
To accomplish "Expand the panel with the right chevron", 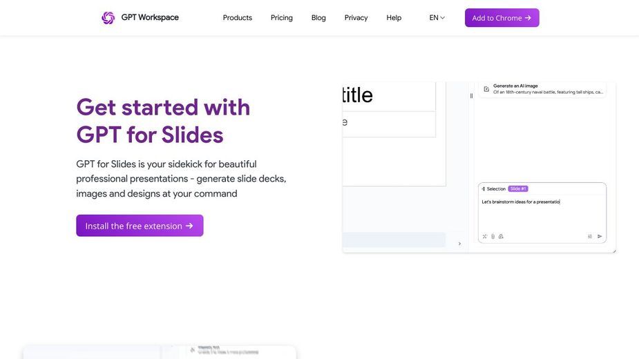I will point(459,244).
